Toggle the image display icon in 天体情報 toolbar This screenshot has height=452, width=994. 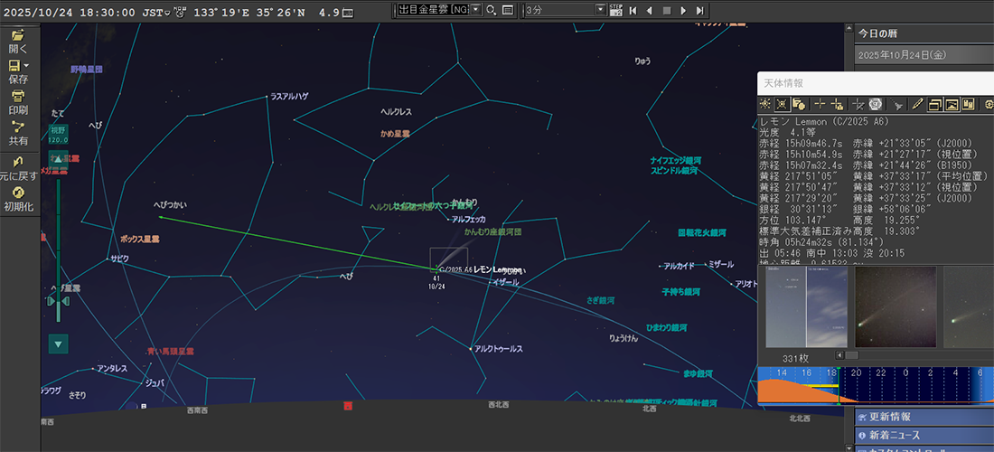point(952,104)
